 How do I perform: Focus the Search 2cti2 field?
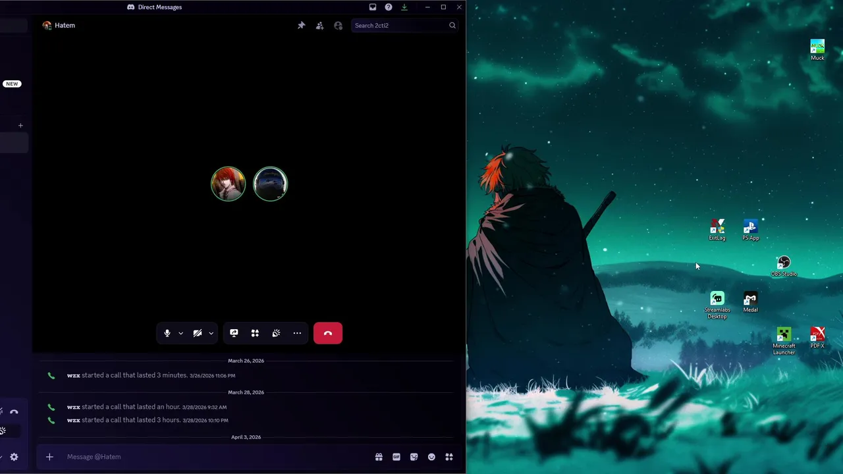404,26
